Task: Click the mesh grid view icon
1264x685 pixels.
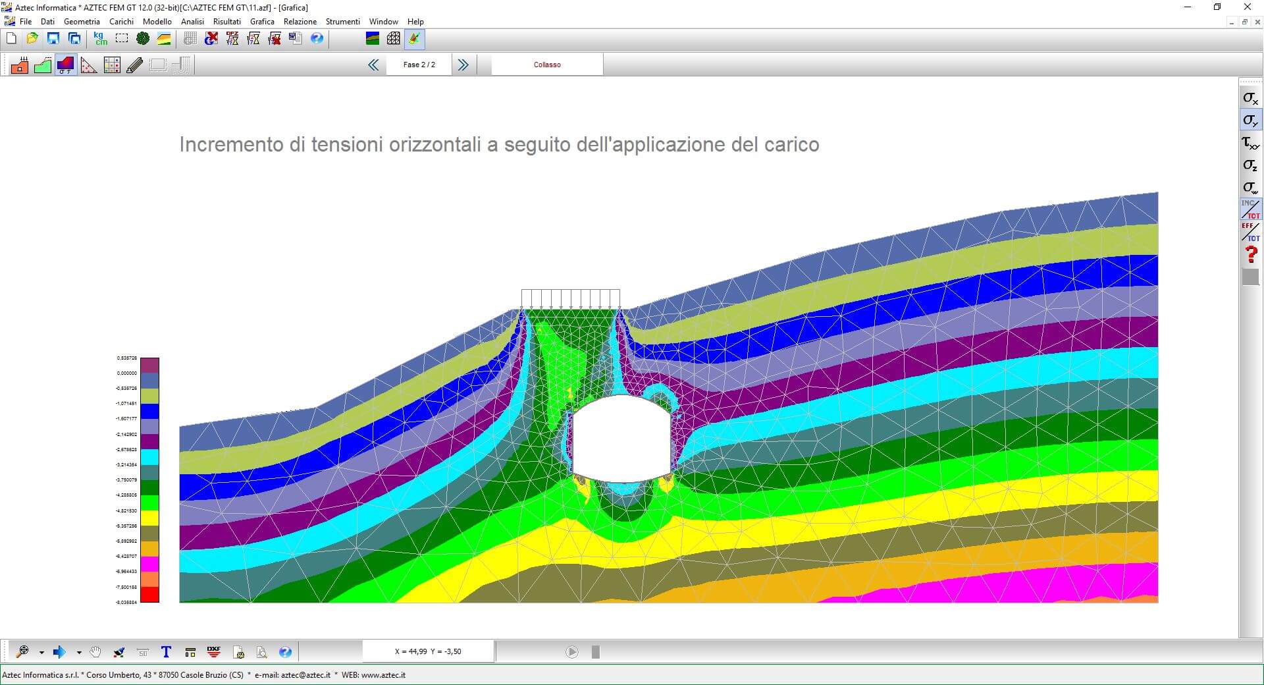Action: 393,39
